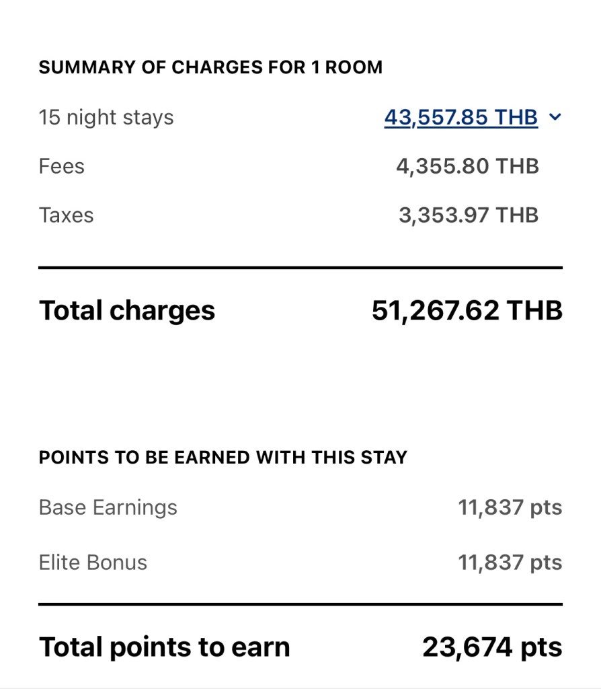Click the 23,674 pts total value
Viewport: 601px width, 689px height.
[492, 647]
